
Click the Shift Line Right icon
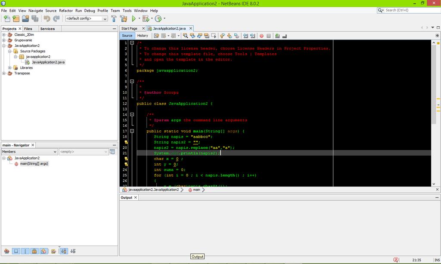252,36
